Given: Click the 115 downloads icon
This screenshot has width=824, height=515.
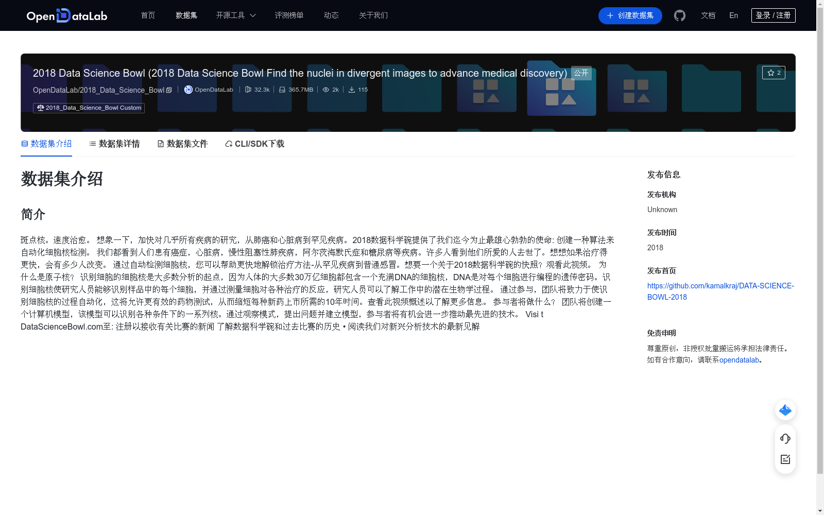Looking at the screenshot, I should click(352, 90).
